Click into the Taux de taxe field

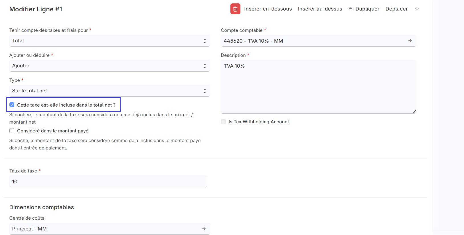coord(108,182)
